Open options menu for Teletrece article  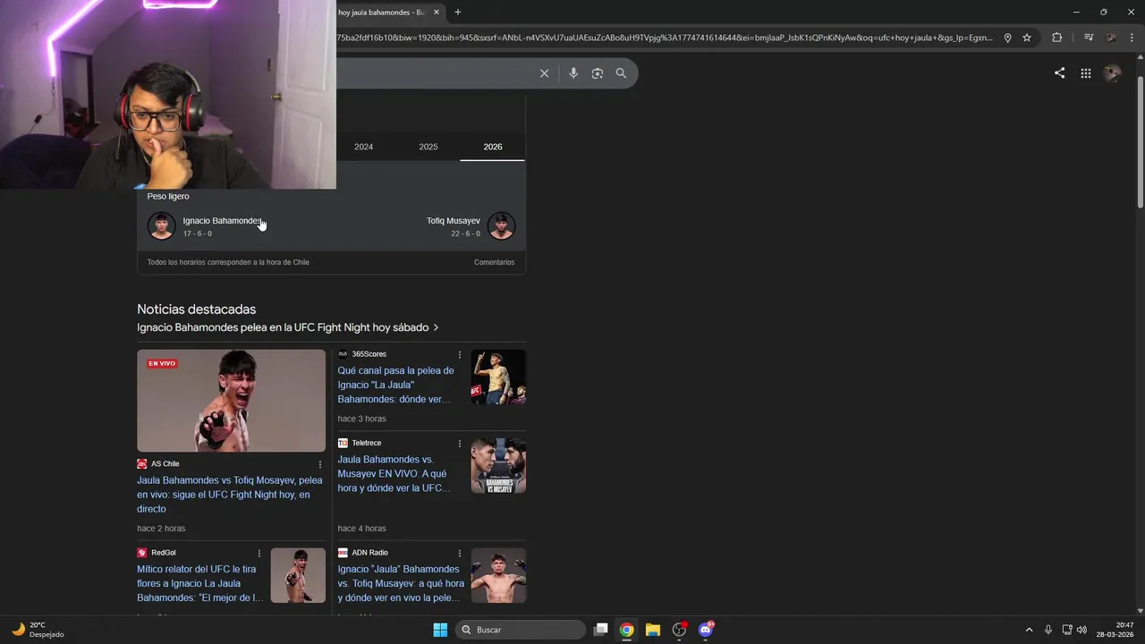[x=460, y=444]
